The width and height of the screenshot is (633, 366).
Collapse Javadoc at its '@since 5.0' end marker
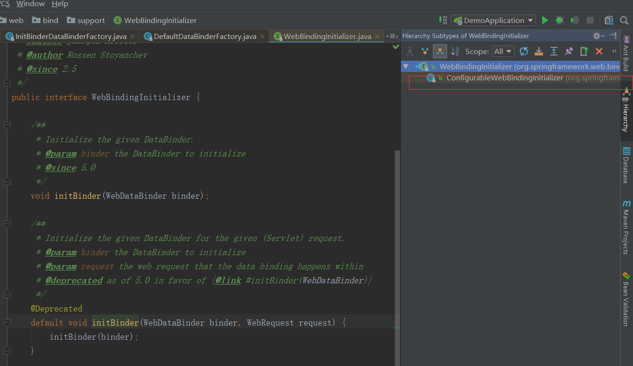coord(7,182)
